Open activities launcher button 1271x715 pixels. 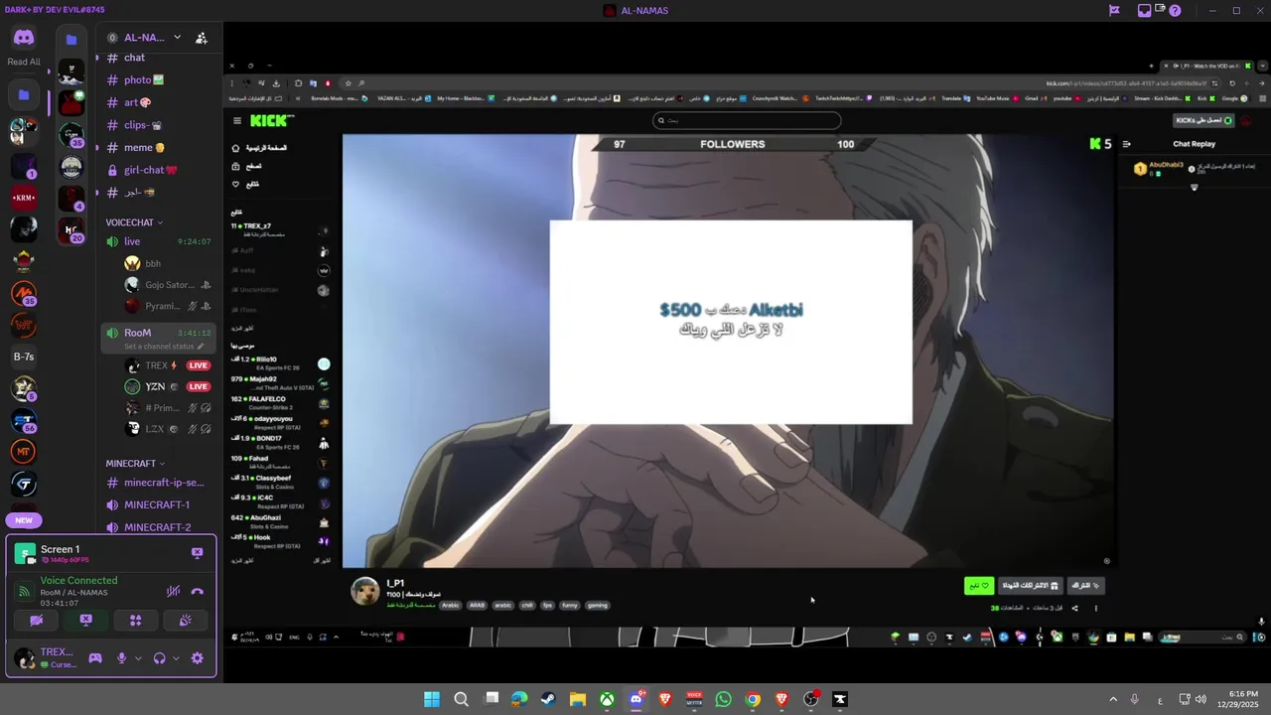pyautogui.click(x=136, y=620)
